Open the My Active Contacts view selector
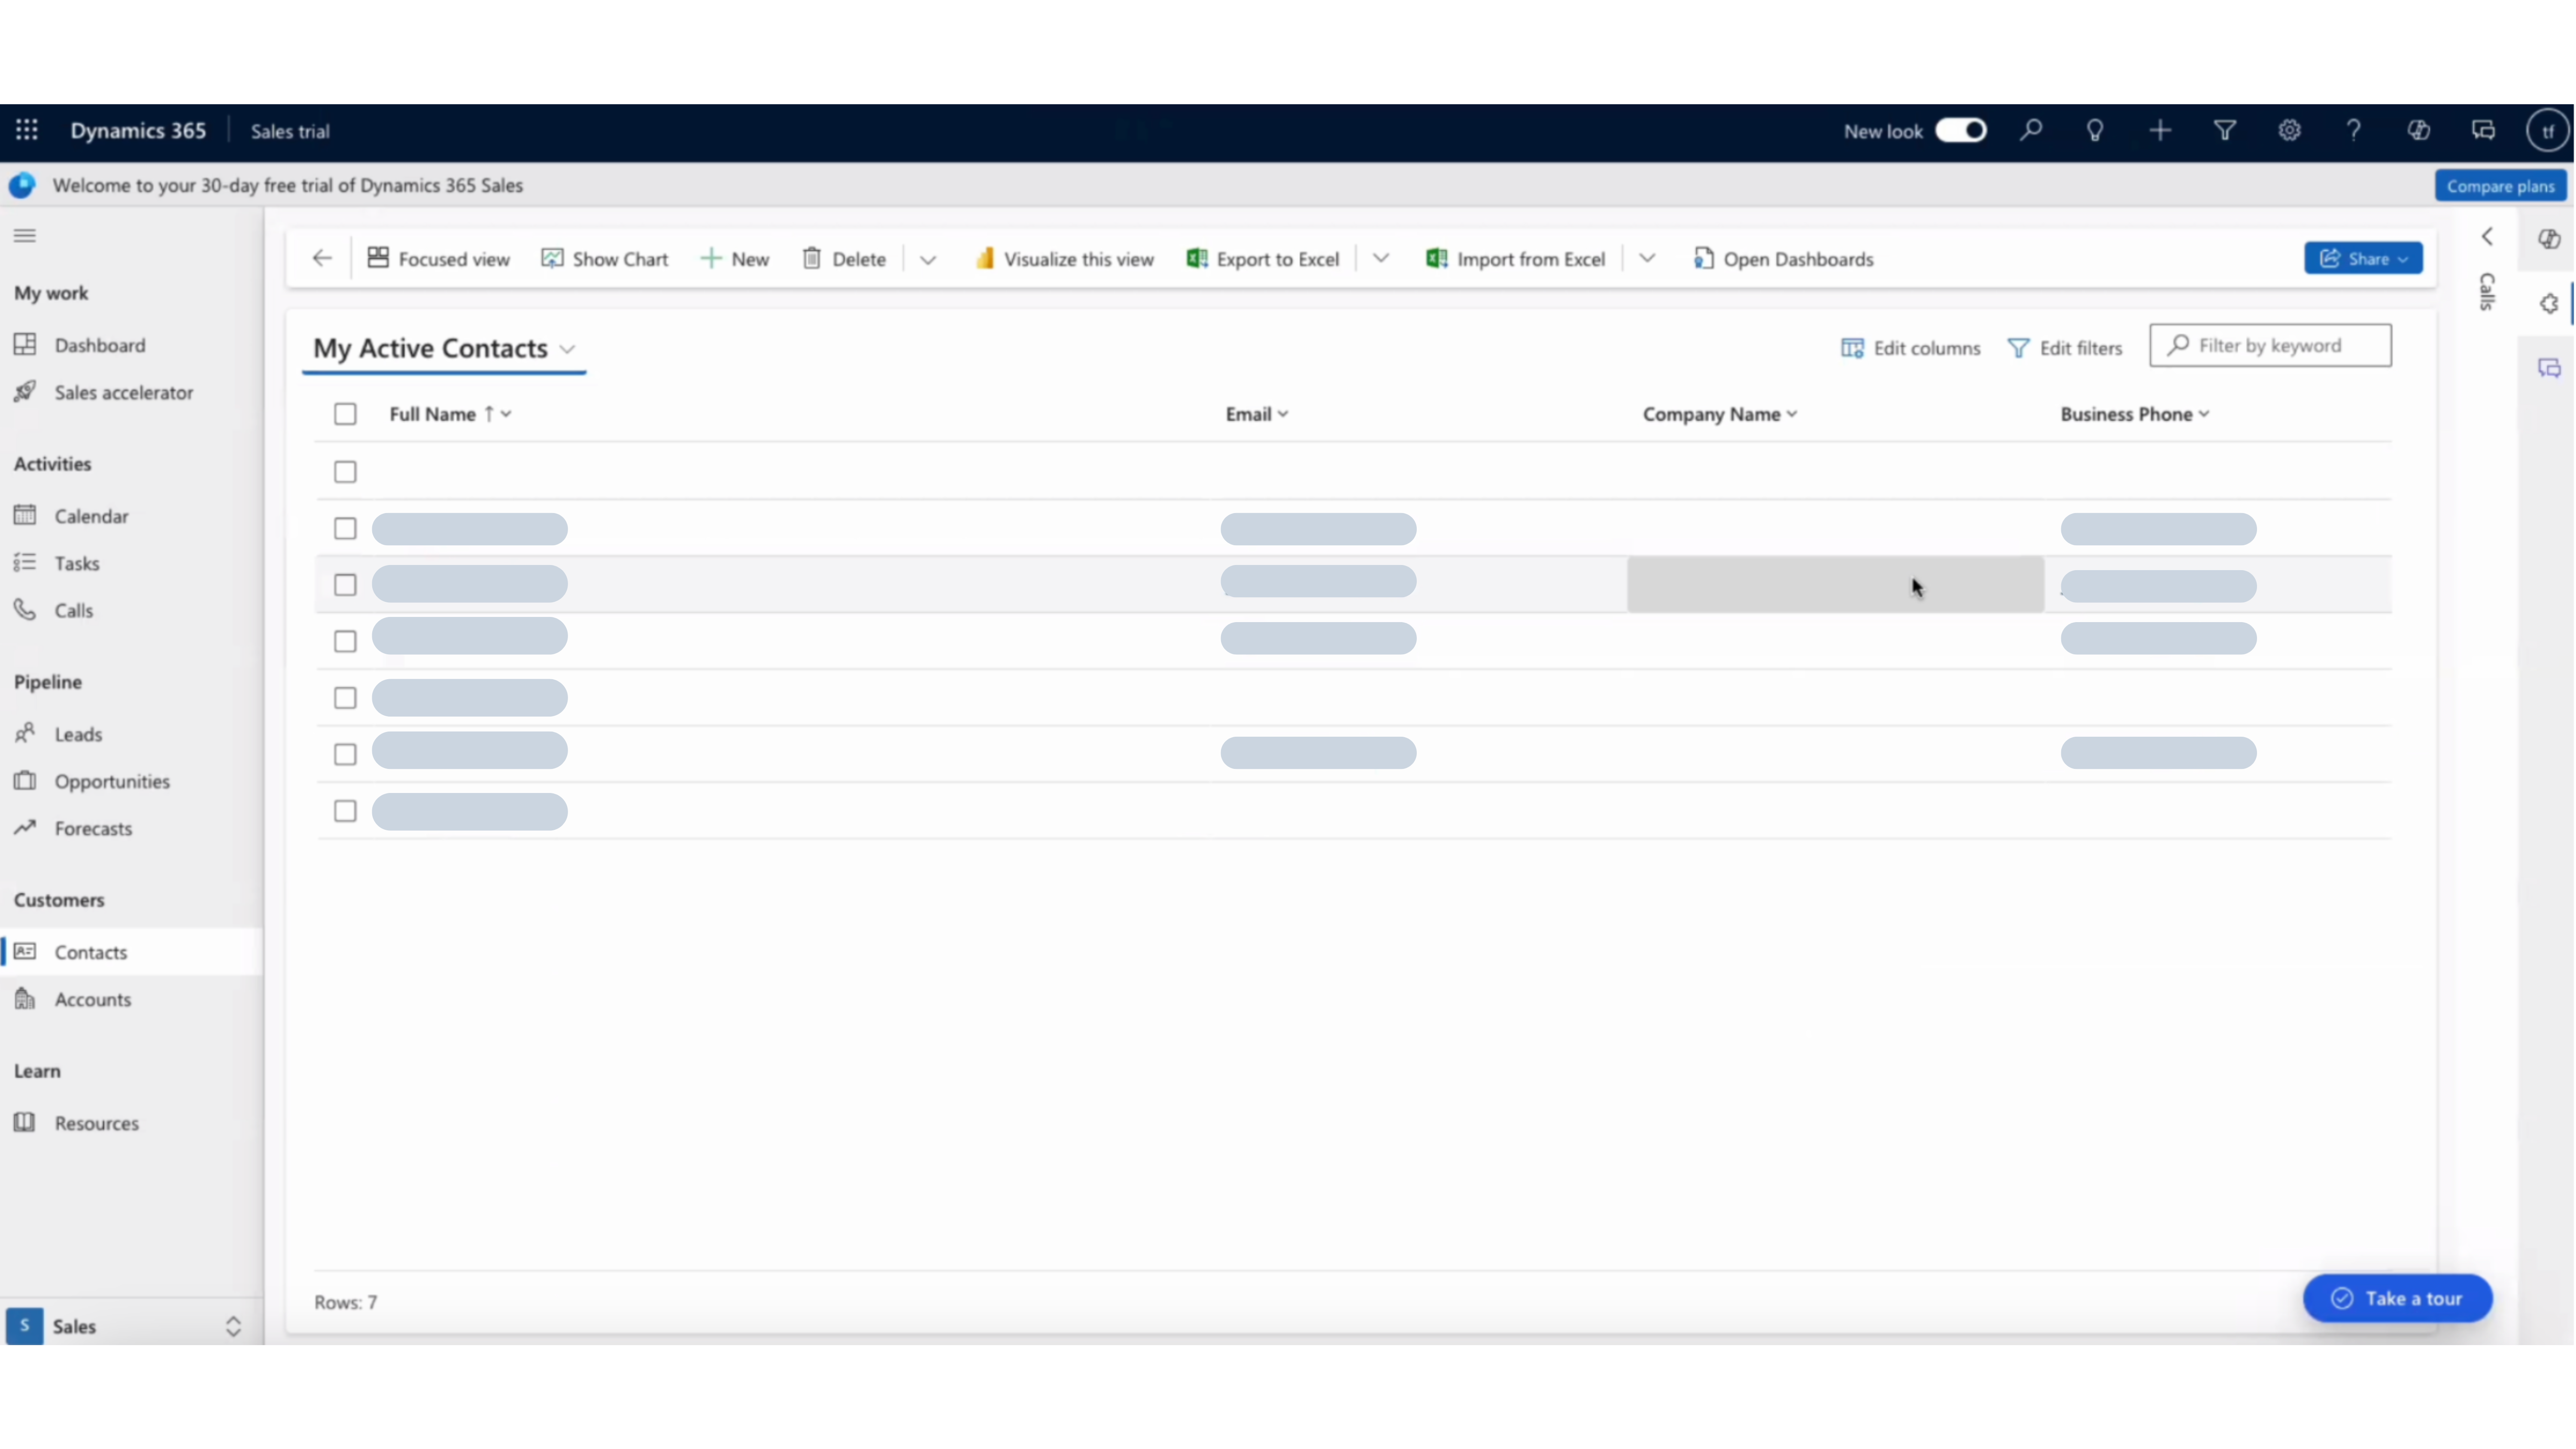Screen dimensions: 2576x1449 (444, 348)
